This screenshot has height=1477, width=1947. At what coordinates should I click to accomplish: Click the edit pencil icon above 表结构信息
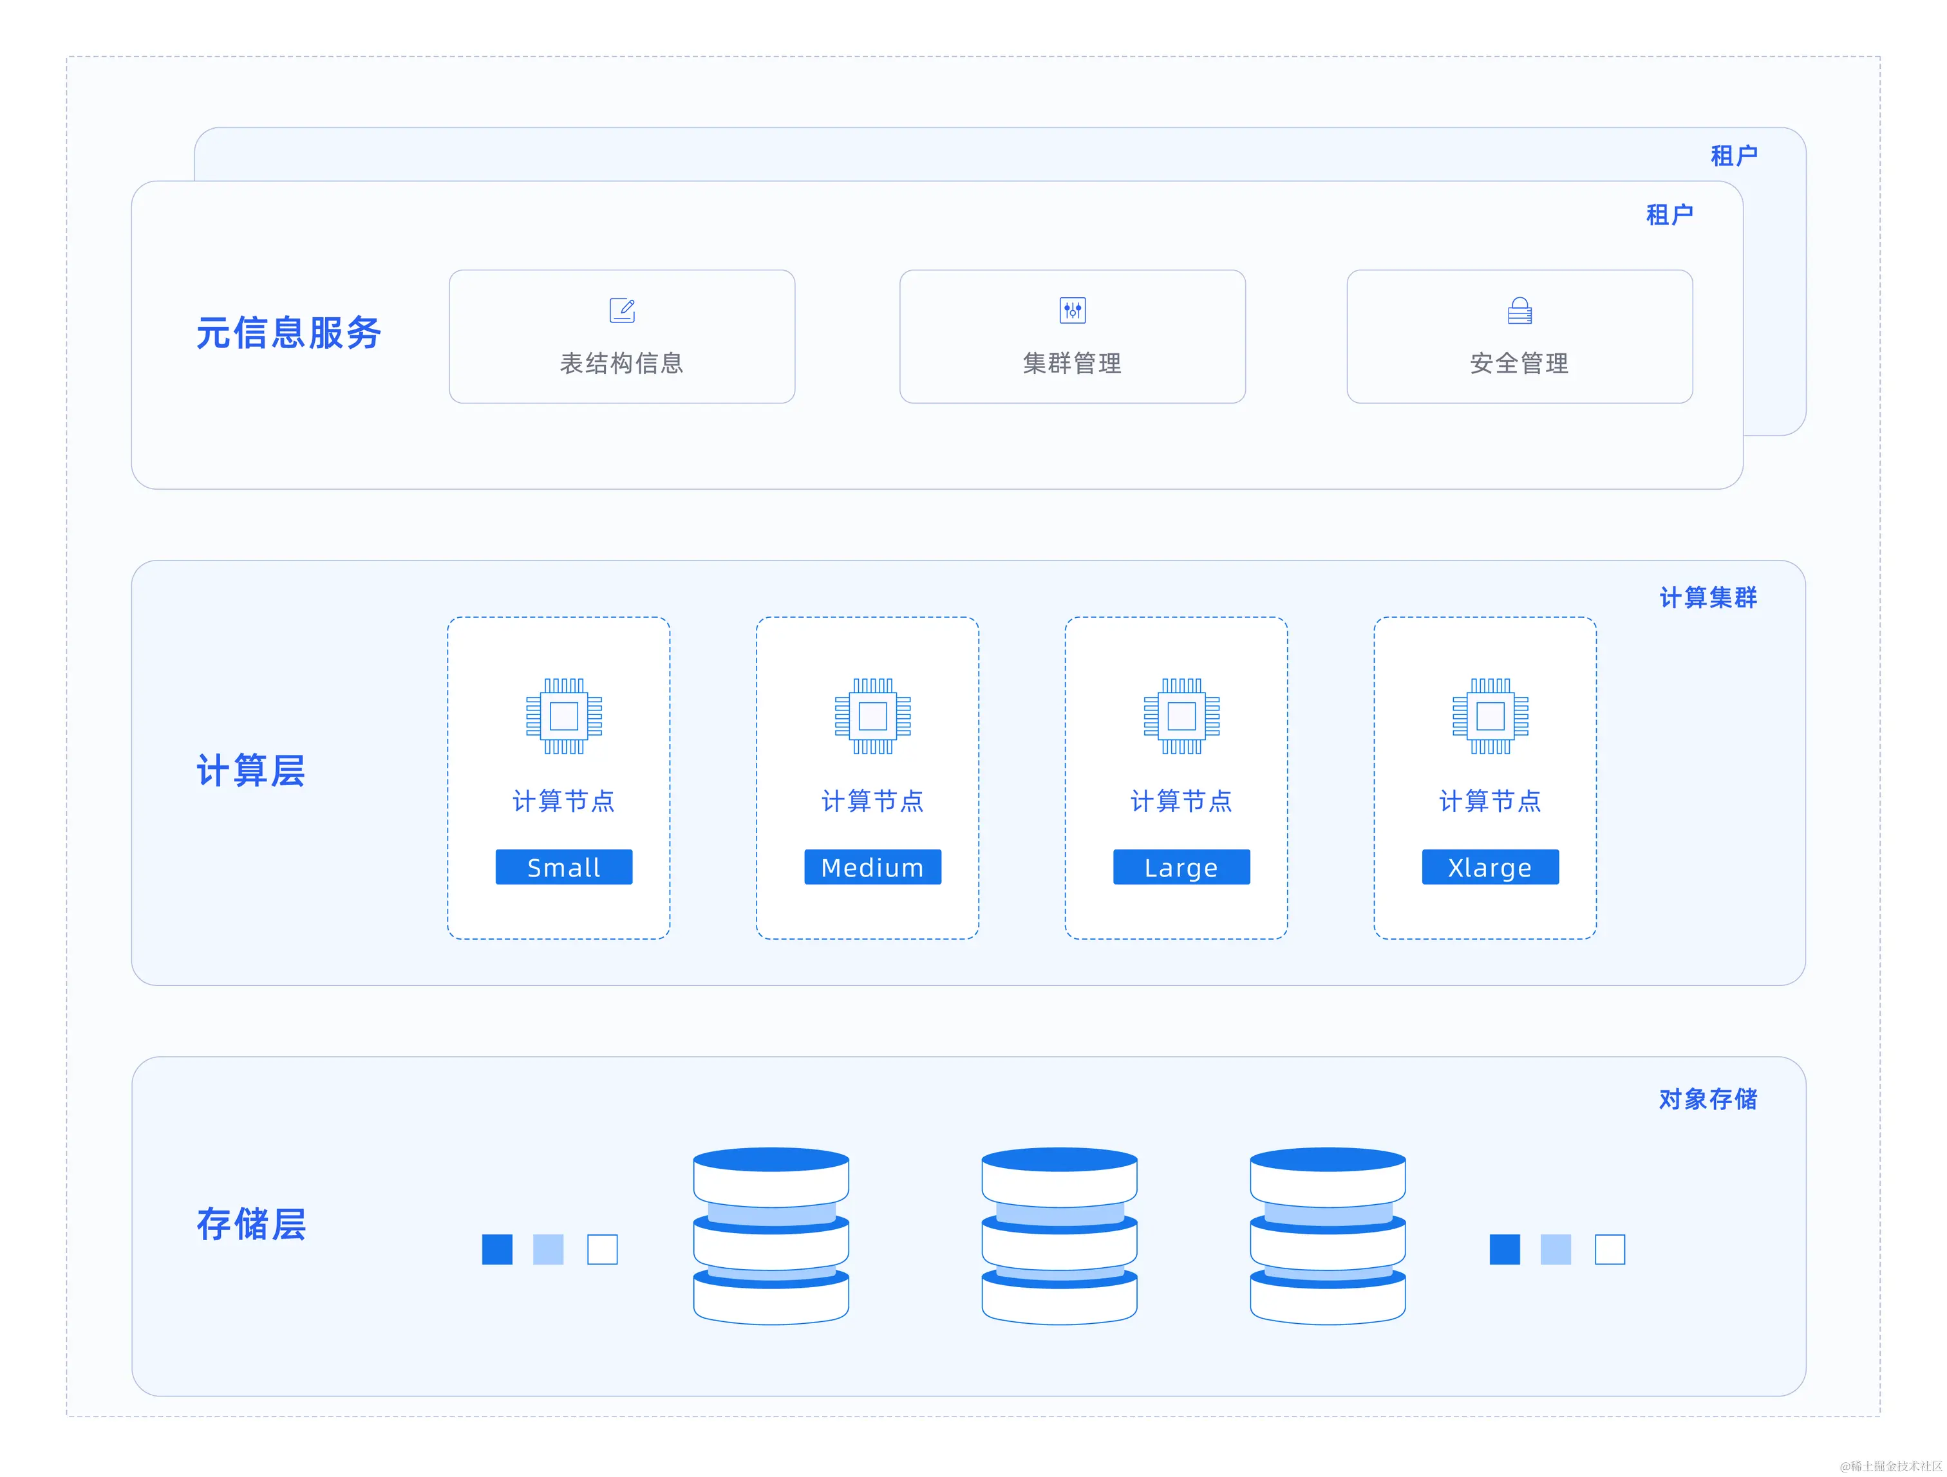[623, 311]
